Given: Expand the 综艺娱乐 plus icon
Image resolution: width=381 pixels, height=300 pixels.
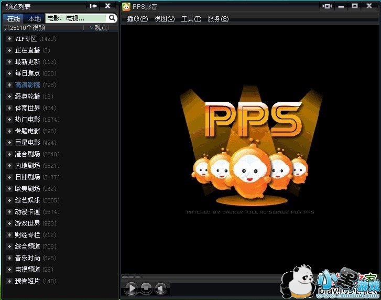Looking at the screenshot, I should 9,200.
